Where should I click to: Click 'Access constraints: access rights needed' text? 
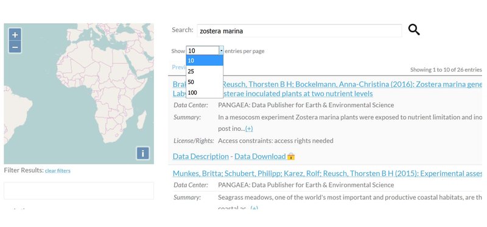tap(276, 141)
